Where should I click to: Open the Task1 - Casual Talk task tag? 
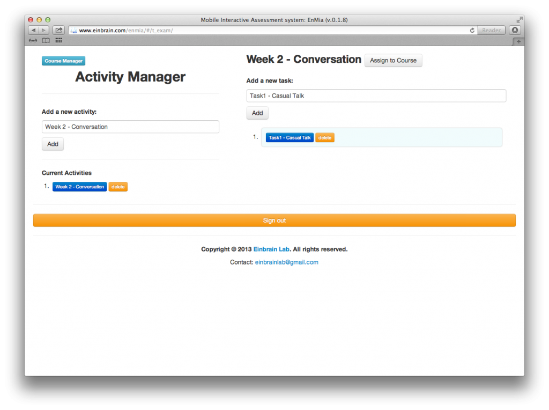pos(290,138)
